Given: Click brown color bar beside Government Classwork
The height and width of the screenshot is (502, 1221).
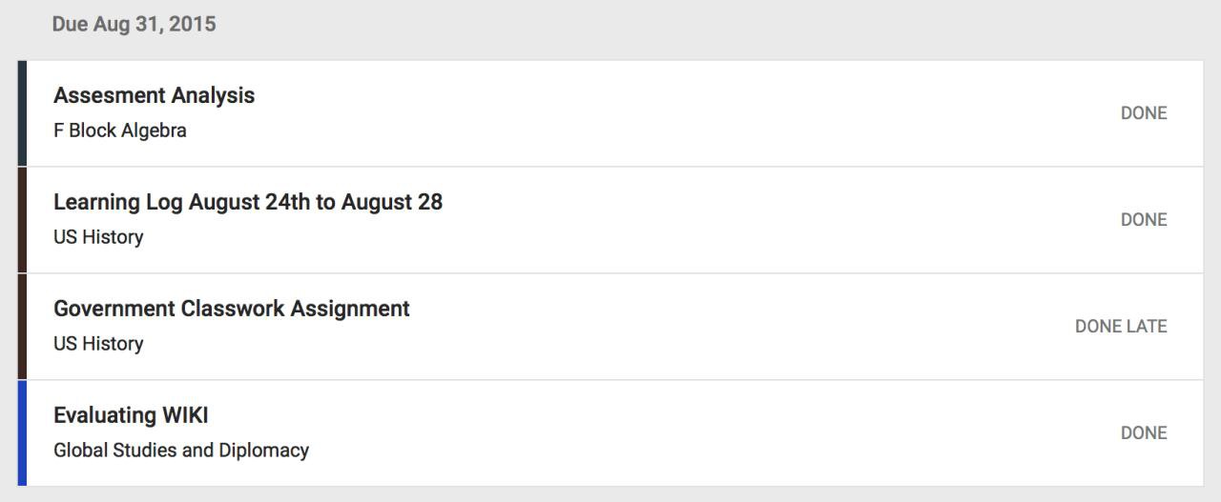Looking at the screenshot, I should pos(22,327).
